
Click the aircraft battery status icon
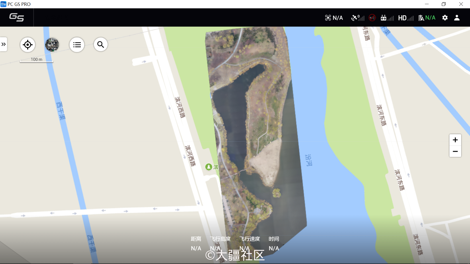click(x=427, y=18)
